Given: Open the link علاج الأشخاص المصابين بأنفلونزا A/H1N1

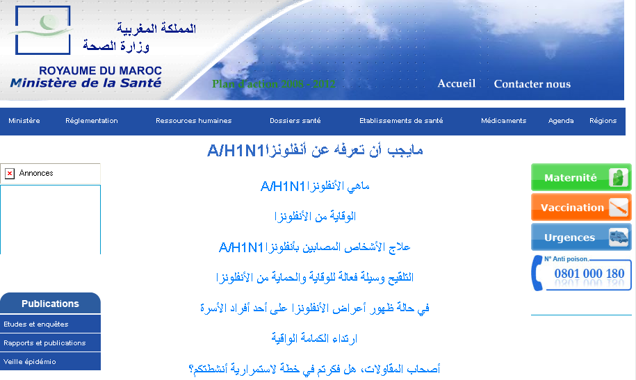Looking at the screenshot, I should tap(315, 247).
